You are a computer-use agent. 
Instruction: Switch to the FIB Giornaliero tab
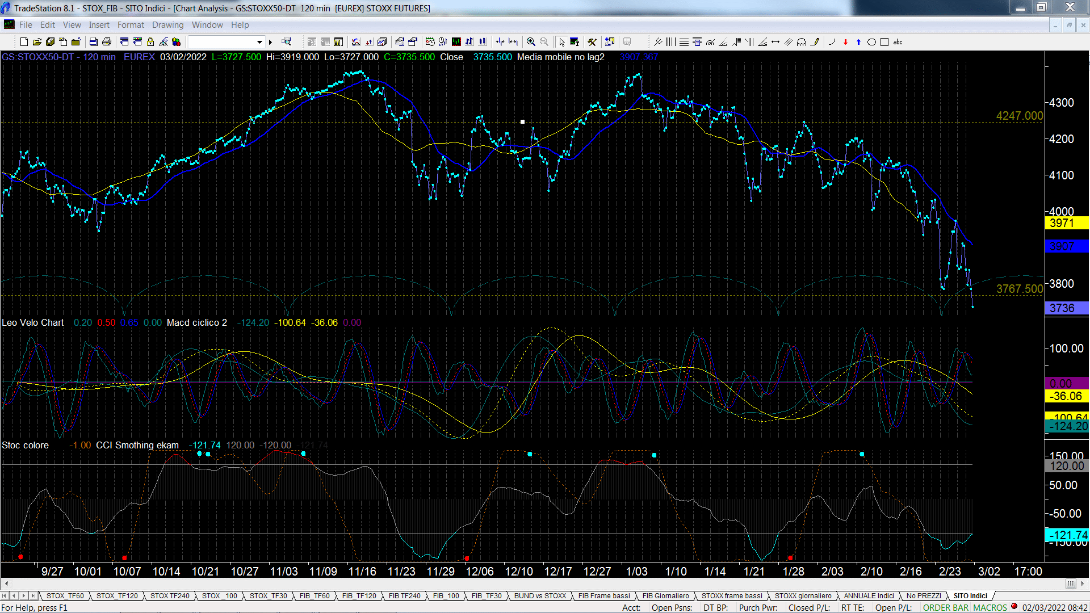(665, 596)
